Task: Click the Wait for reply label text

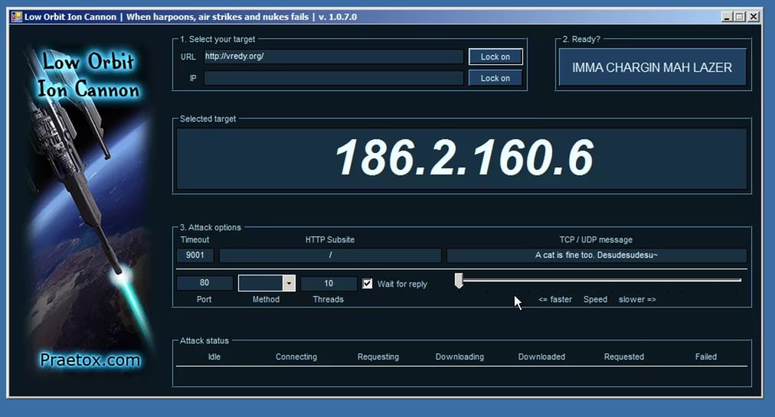Action: 402,284
